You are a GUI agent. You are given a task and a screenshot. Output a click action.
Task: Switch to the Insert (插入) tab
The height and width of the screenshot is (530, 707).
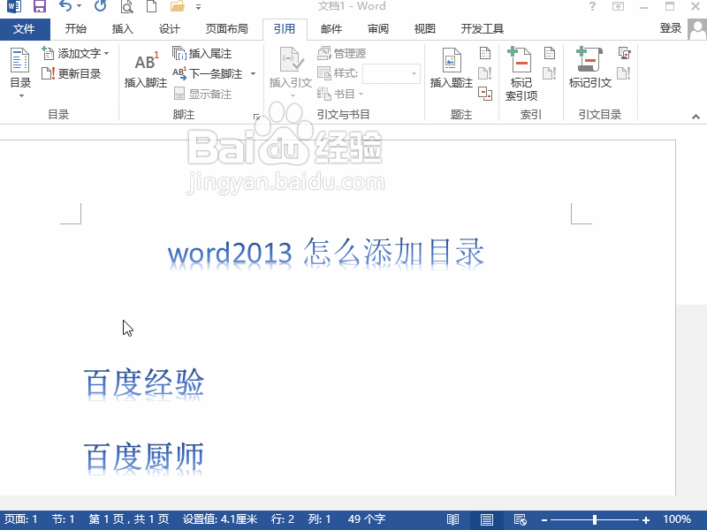[122, 29]
